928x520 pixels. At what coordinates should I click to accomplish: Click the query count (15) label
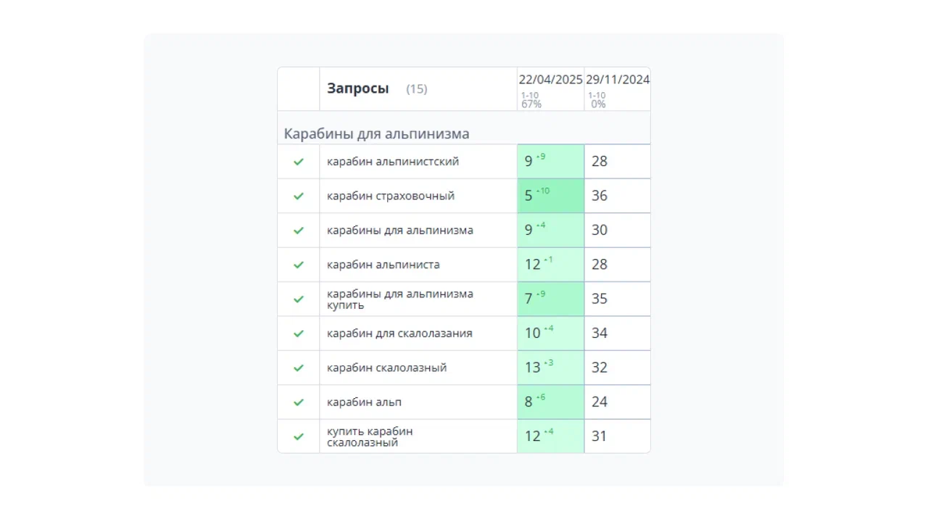[416, 89]
